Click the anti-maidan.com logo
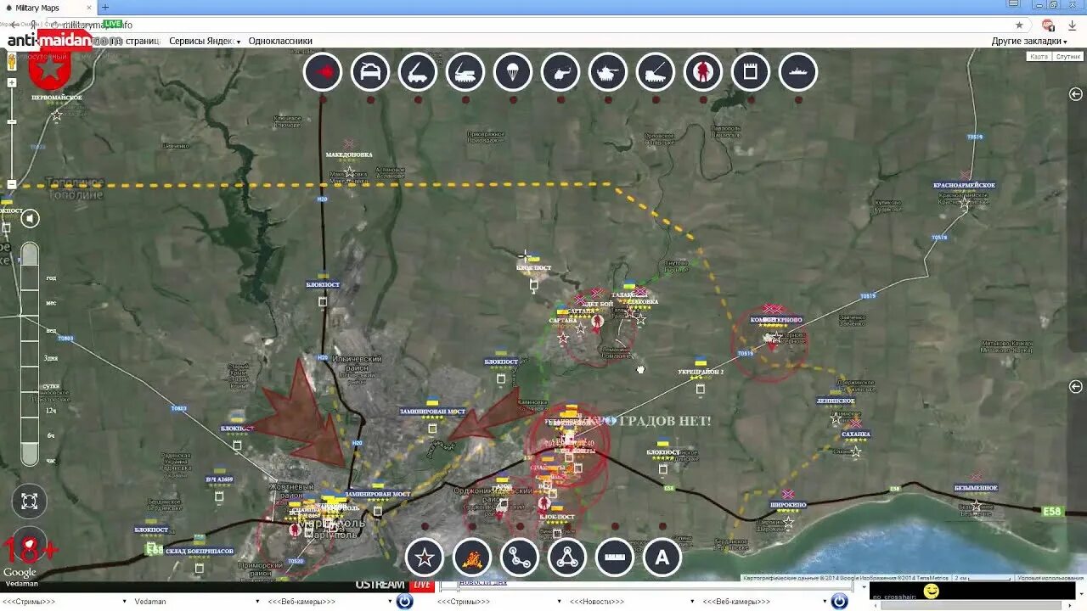 [x=65, y=40]
